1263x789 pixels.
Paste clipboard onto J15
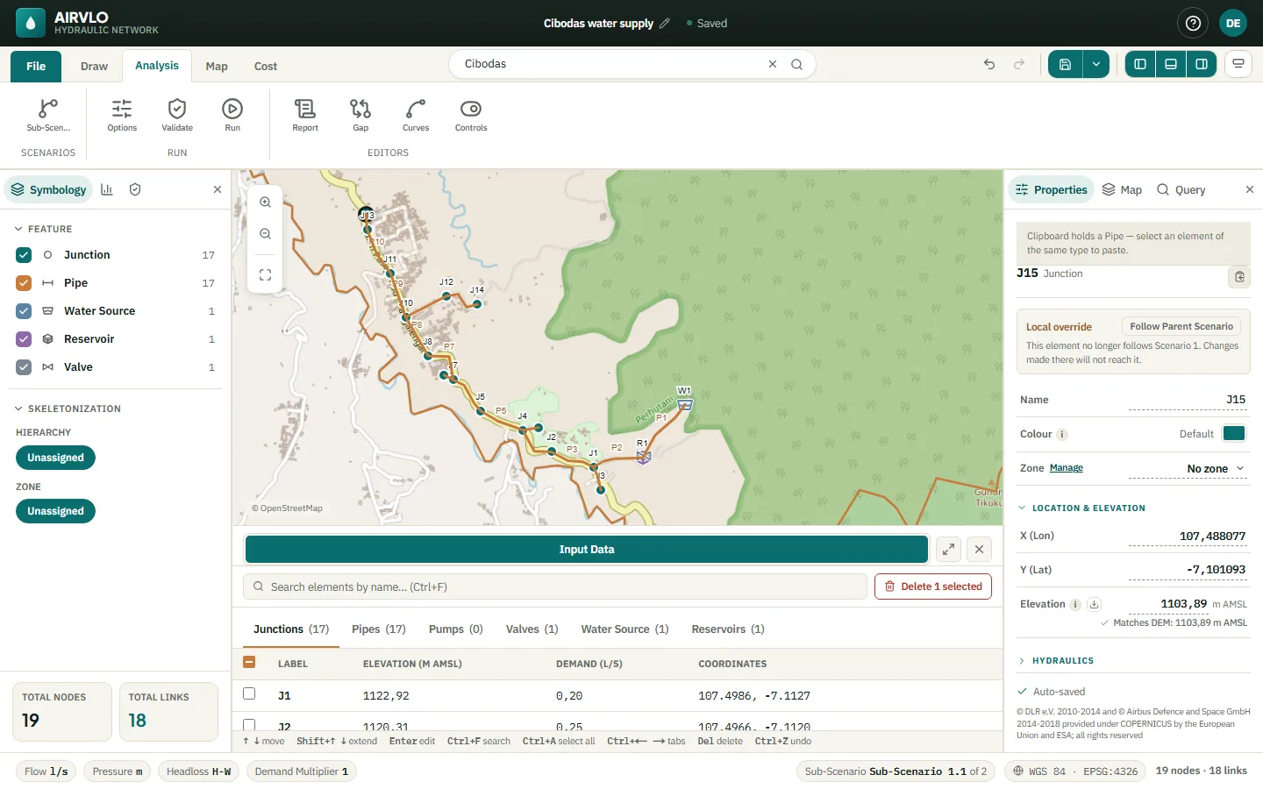1239,277
